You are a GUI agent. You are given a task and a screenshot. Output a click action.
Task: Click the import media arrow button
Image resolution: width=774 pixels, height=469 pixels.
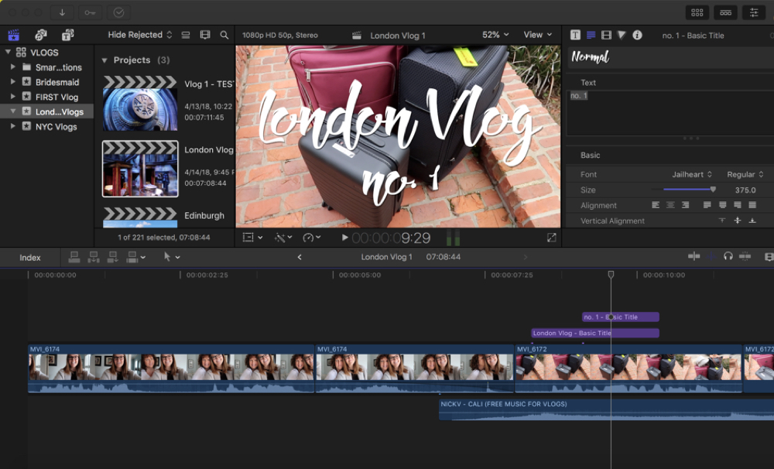62,12
